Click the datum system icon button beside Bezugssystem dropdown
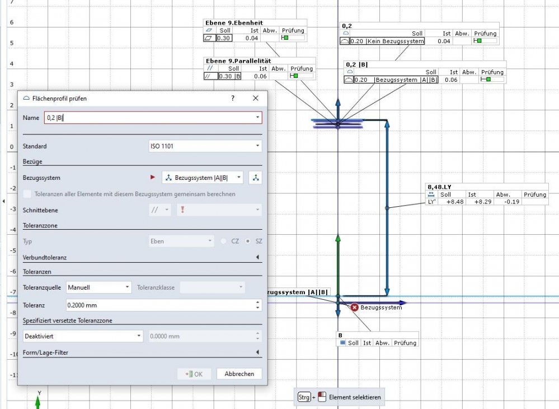This screenshot has height=409, width=559. (x=256, y=178)
